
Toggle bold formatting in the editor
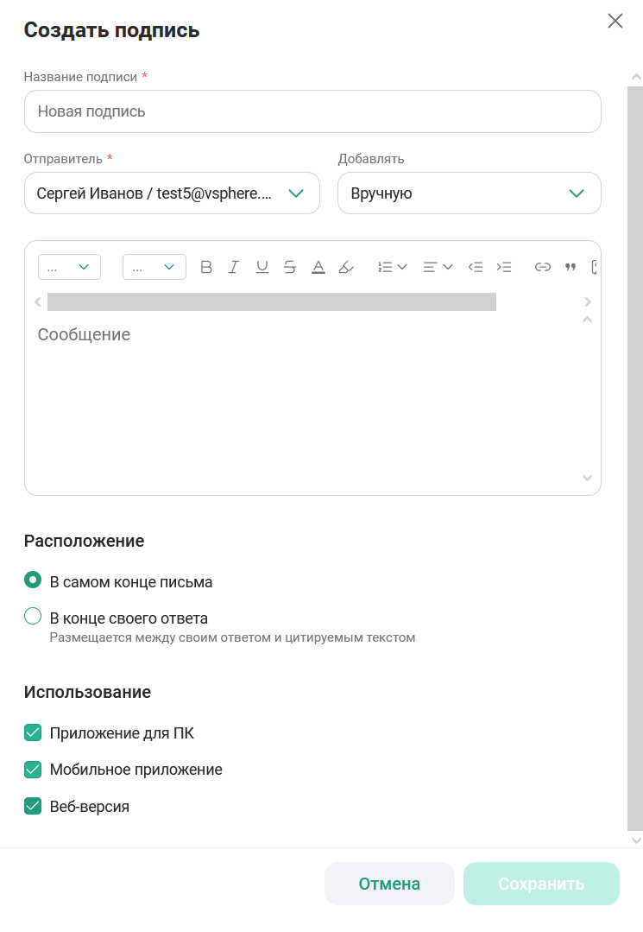[x=206, y=267]
